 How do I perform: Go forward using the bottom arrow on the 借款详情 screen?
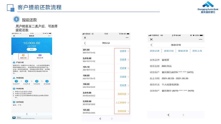(x=183, y=115)
